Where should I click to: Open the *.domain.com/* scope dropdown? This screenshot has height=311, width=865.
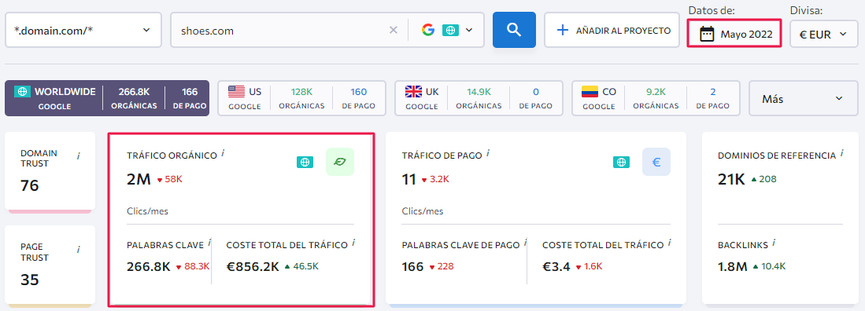[x=83, y=30]
